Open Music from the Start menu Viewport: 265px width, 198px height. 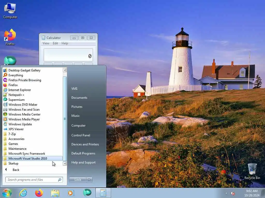pyautogui.click(x=76, y=116)
